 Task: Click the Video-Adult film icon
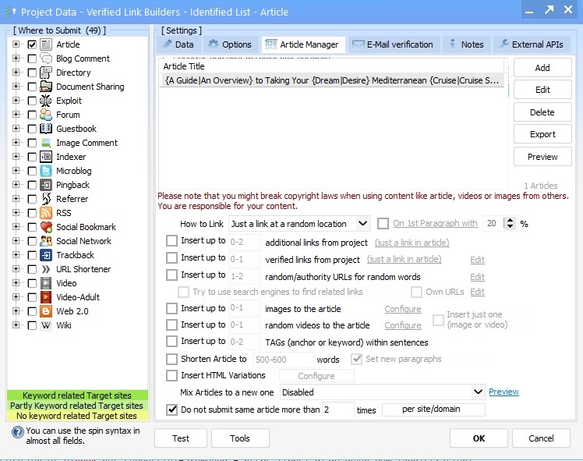click(46, 297)
